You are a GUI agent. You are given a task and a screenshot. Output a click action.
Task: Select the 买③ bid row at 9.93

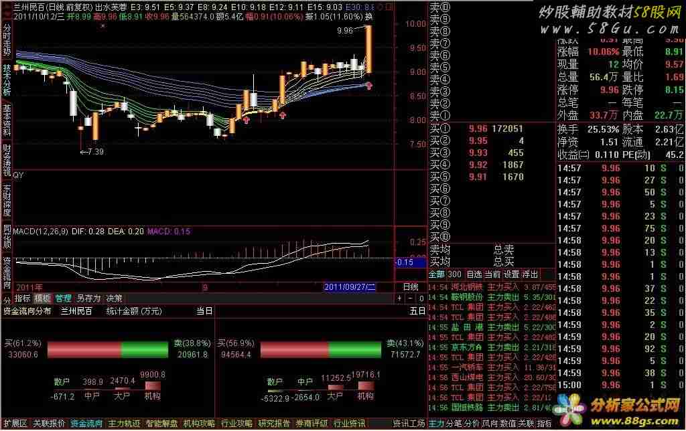pos(476,153)
